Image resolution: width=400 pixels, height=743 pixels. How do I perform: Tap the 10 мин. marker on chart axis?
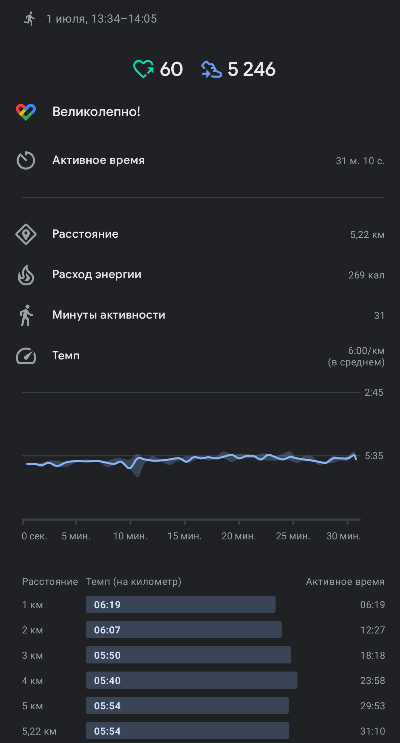130,536
